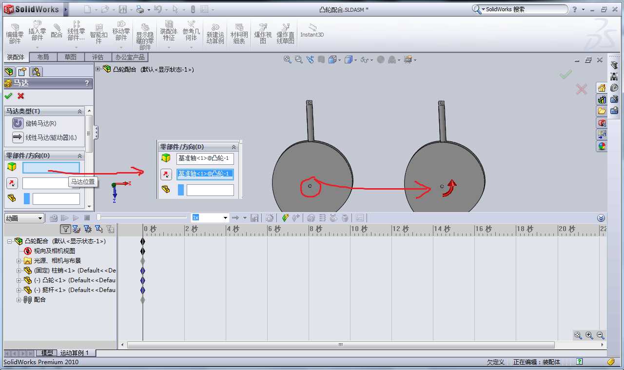Expand the 凸轮<1> component in motion tree

pyautogui.click(x=19, y=280)
